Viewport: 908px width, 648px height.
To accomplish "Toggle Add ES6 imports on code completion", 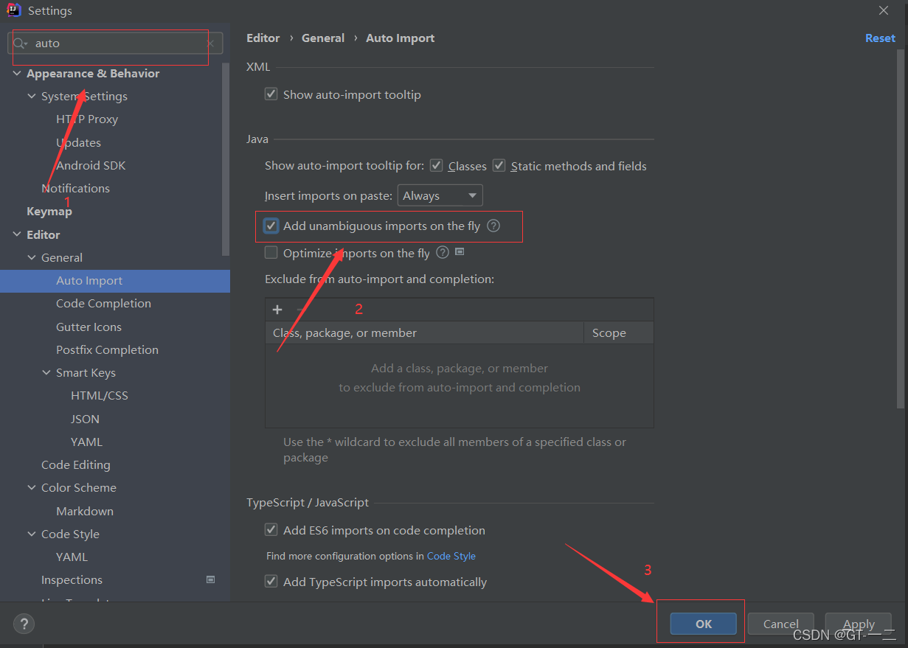I will coord(271,530).
